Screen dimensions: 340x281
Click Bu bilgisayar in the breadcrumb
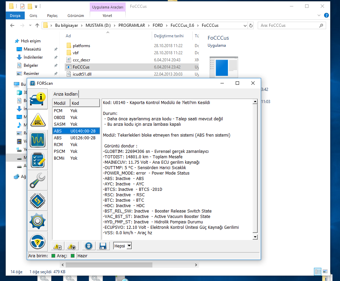[x=66, y=25]
